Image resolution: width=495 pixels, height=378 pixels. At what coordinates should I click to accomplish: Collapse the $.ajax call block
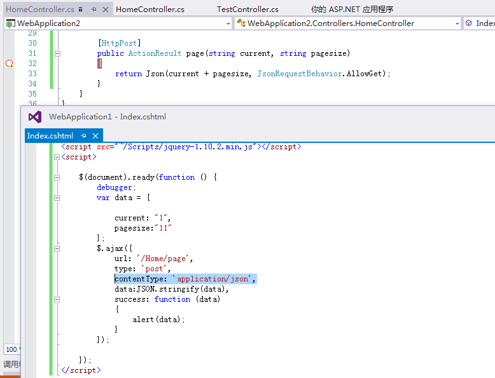coord(57,249)
